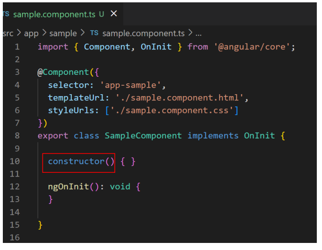The image size is (322, 250).
Task: Click the ngOnInit method name
Action: coord(68,186)
